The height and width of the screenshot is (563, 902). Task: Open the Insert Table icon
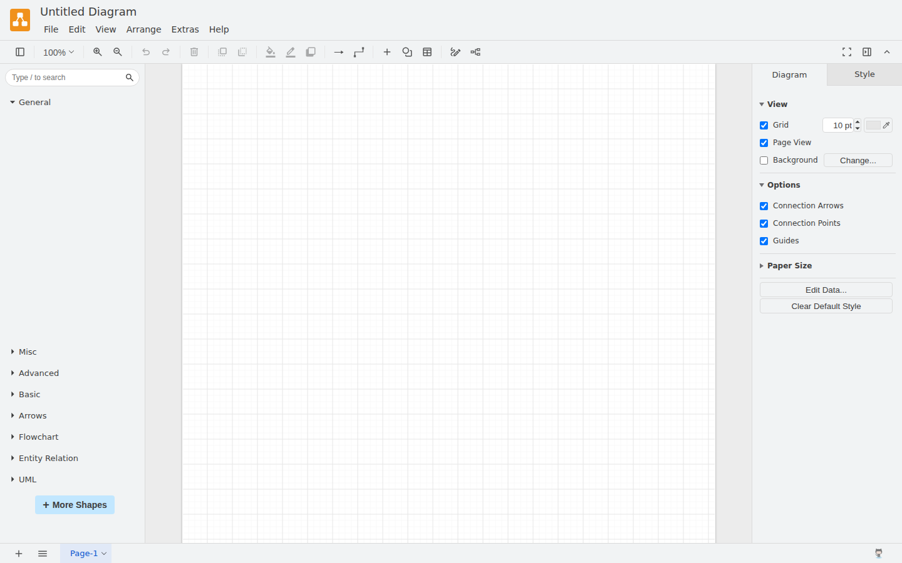(427, 52)
